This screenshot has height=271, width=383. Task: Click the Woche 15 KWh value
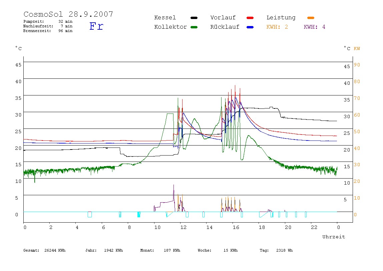[x=231, y=250]
